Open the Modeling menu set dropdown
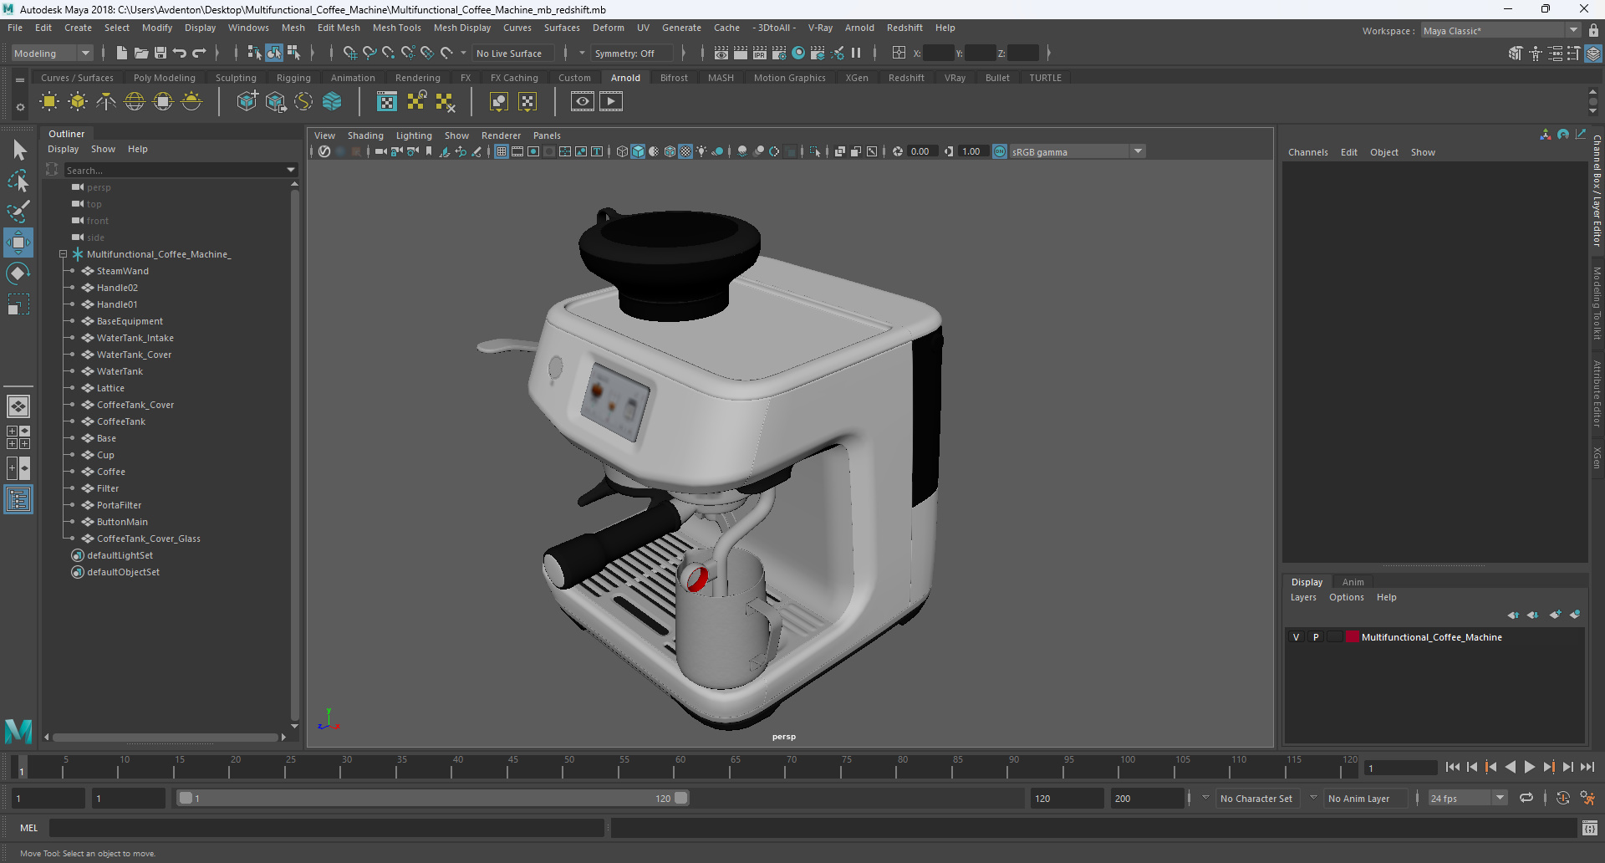1605x863 pixels. click(x=84, y=54)
